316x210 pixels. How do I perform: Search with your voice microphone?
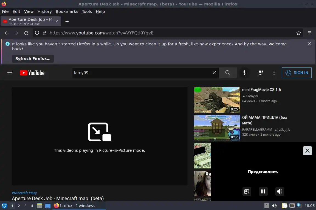point(244,73)
